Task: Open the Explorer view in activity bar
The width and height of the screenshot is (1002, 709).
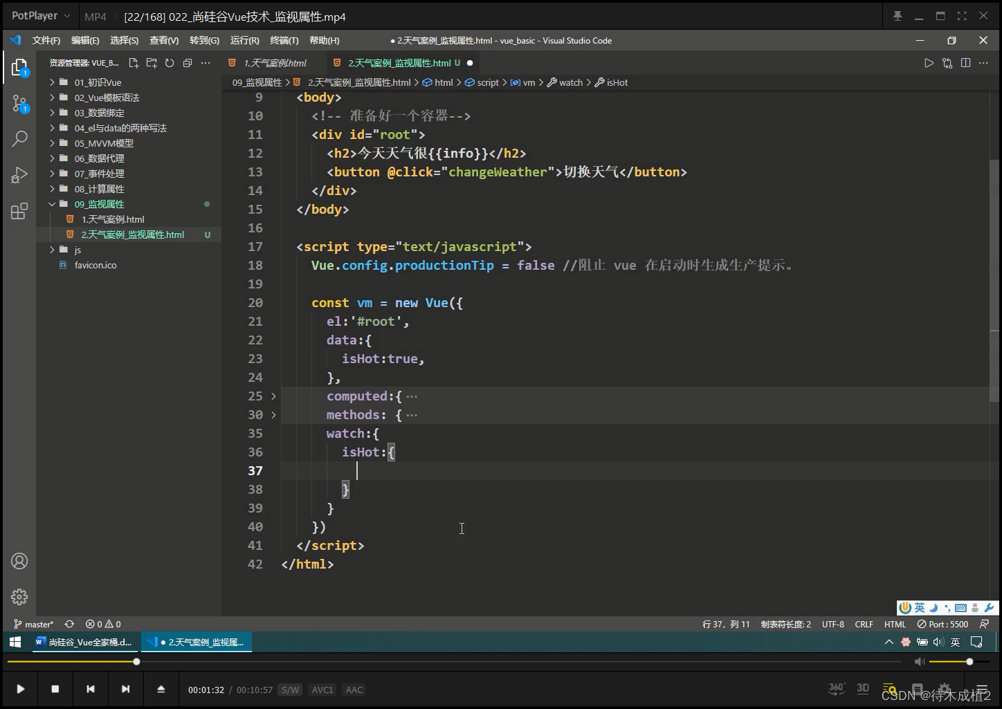Action: (x=19, y=67)
